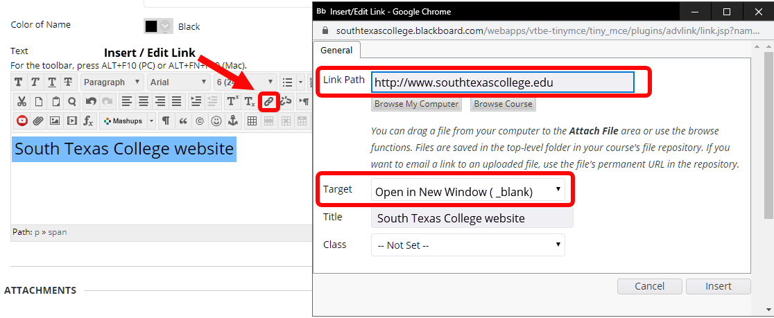This screenshot has height=318, width=774.
Task: Open bullet list button
Action: [287, 82]
